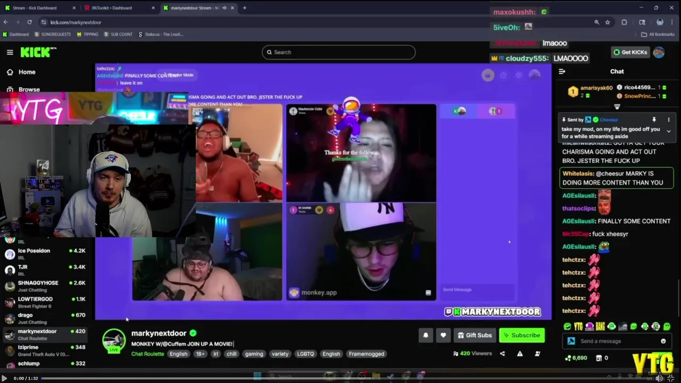Expand the pinned message from Cheesur
681x383 pixels.
click(669, 131)
